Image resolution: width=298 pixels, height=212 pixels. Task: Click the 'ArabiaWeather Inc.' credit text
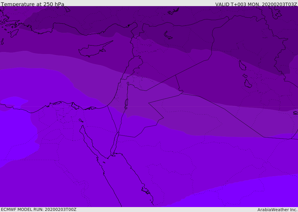click(x=277, y=210)
